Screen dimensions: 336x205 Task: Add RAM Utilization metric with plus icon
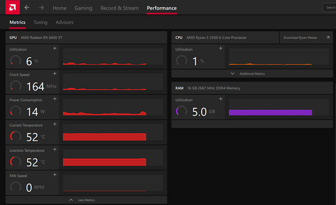220,99
